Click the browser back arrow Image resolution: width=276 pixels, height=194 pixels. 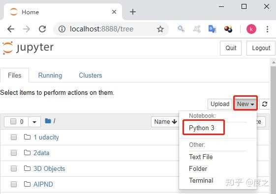coord(11,29)
